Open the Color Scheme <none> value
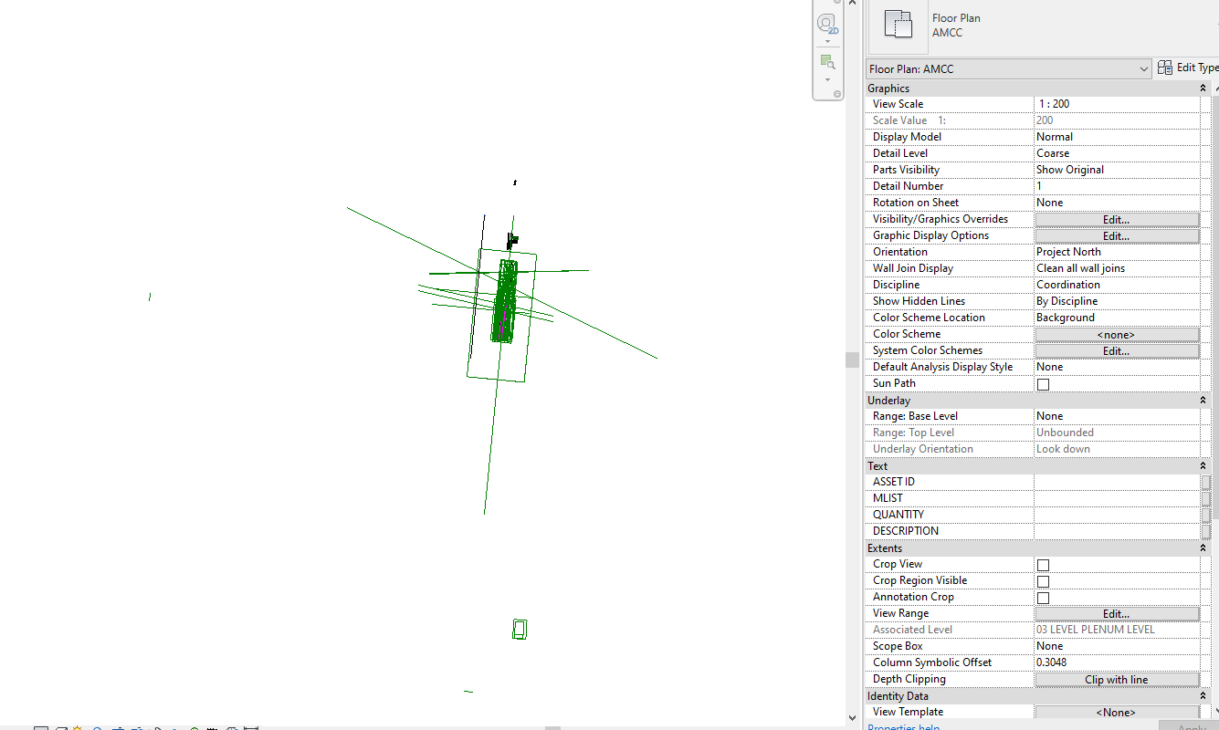The width and height of the screenshot is (1219, 730). (x=1116, y=334)
